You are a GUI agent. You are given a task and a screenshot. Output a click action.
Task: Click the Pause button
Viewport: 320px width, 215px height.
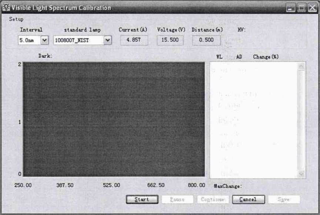[177, 199]
